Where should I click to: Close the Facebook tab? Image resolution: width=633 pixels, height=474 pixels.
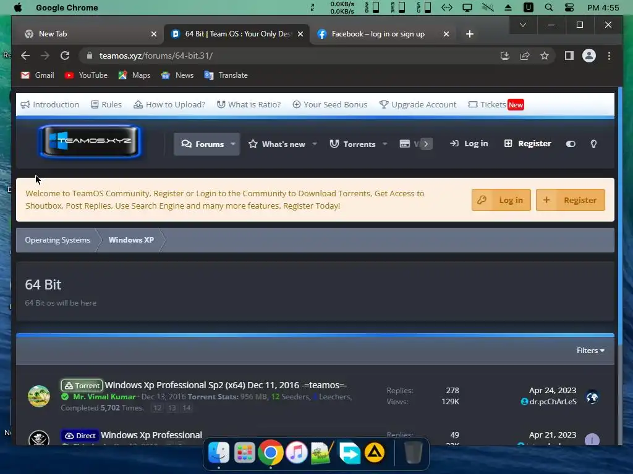click(446, 34)
